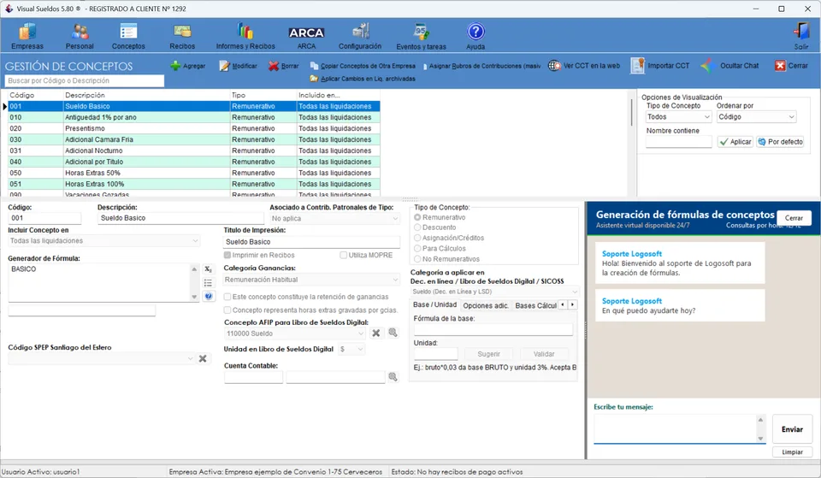This screenshot has height=478, width=821.
Task: Open the Conceptos module
Action: click(x=128, y=36)
